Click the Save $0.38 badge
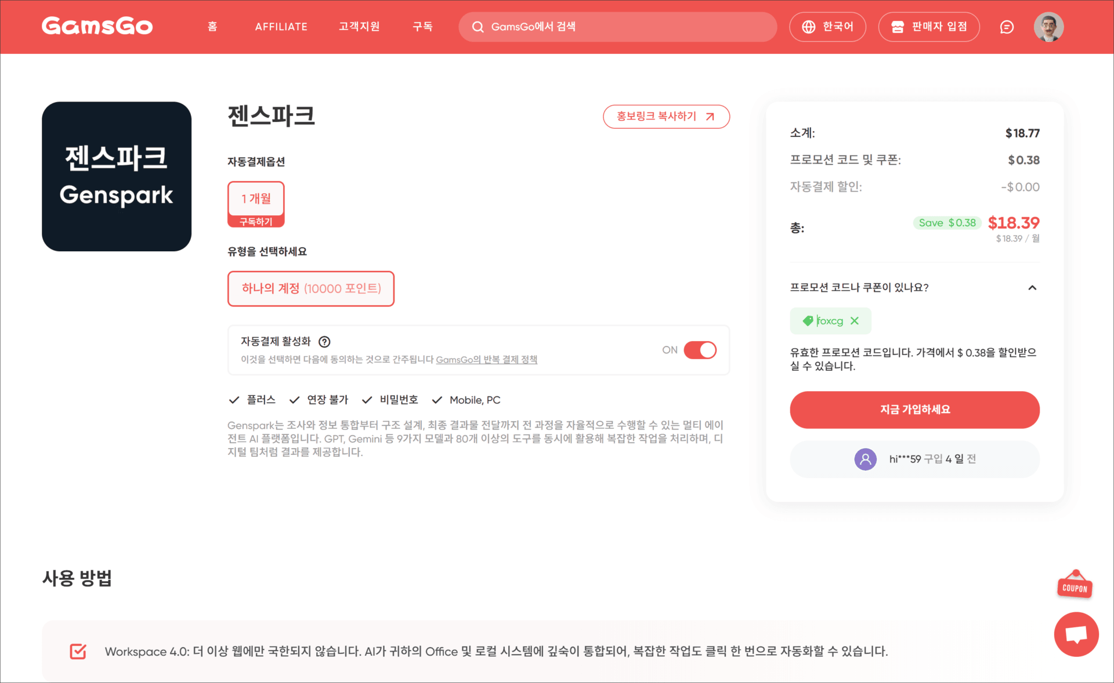 [947, 223]
